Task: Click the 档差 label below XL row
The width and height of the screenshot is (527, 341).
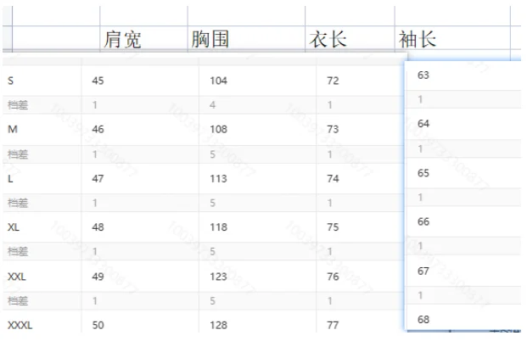Action: pos(18,252)
